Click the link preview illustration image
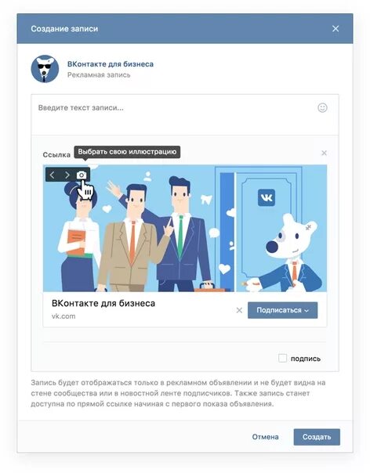 point(185,229)
